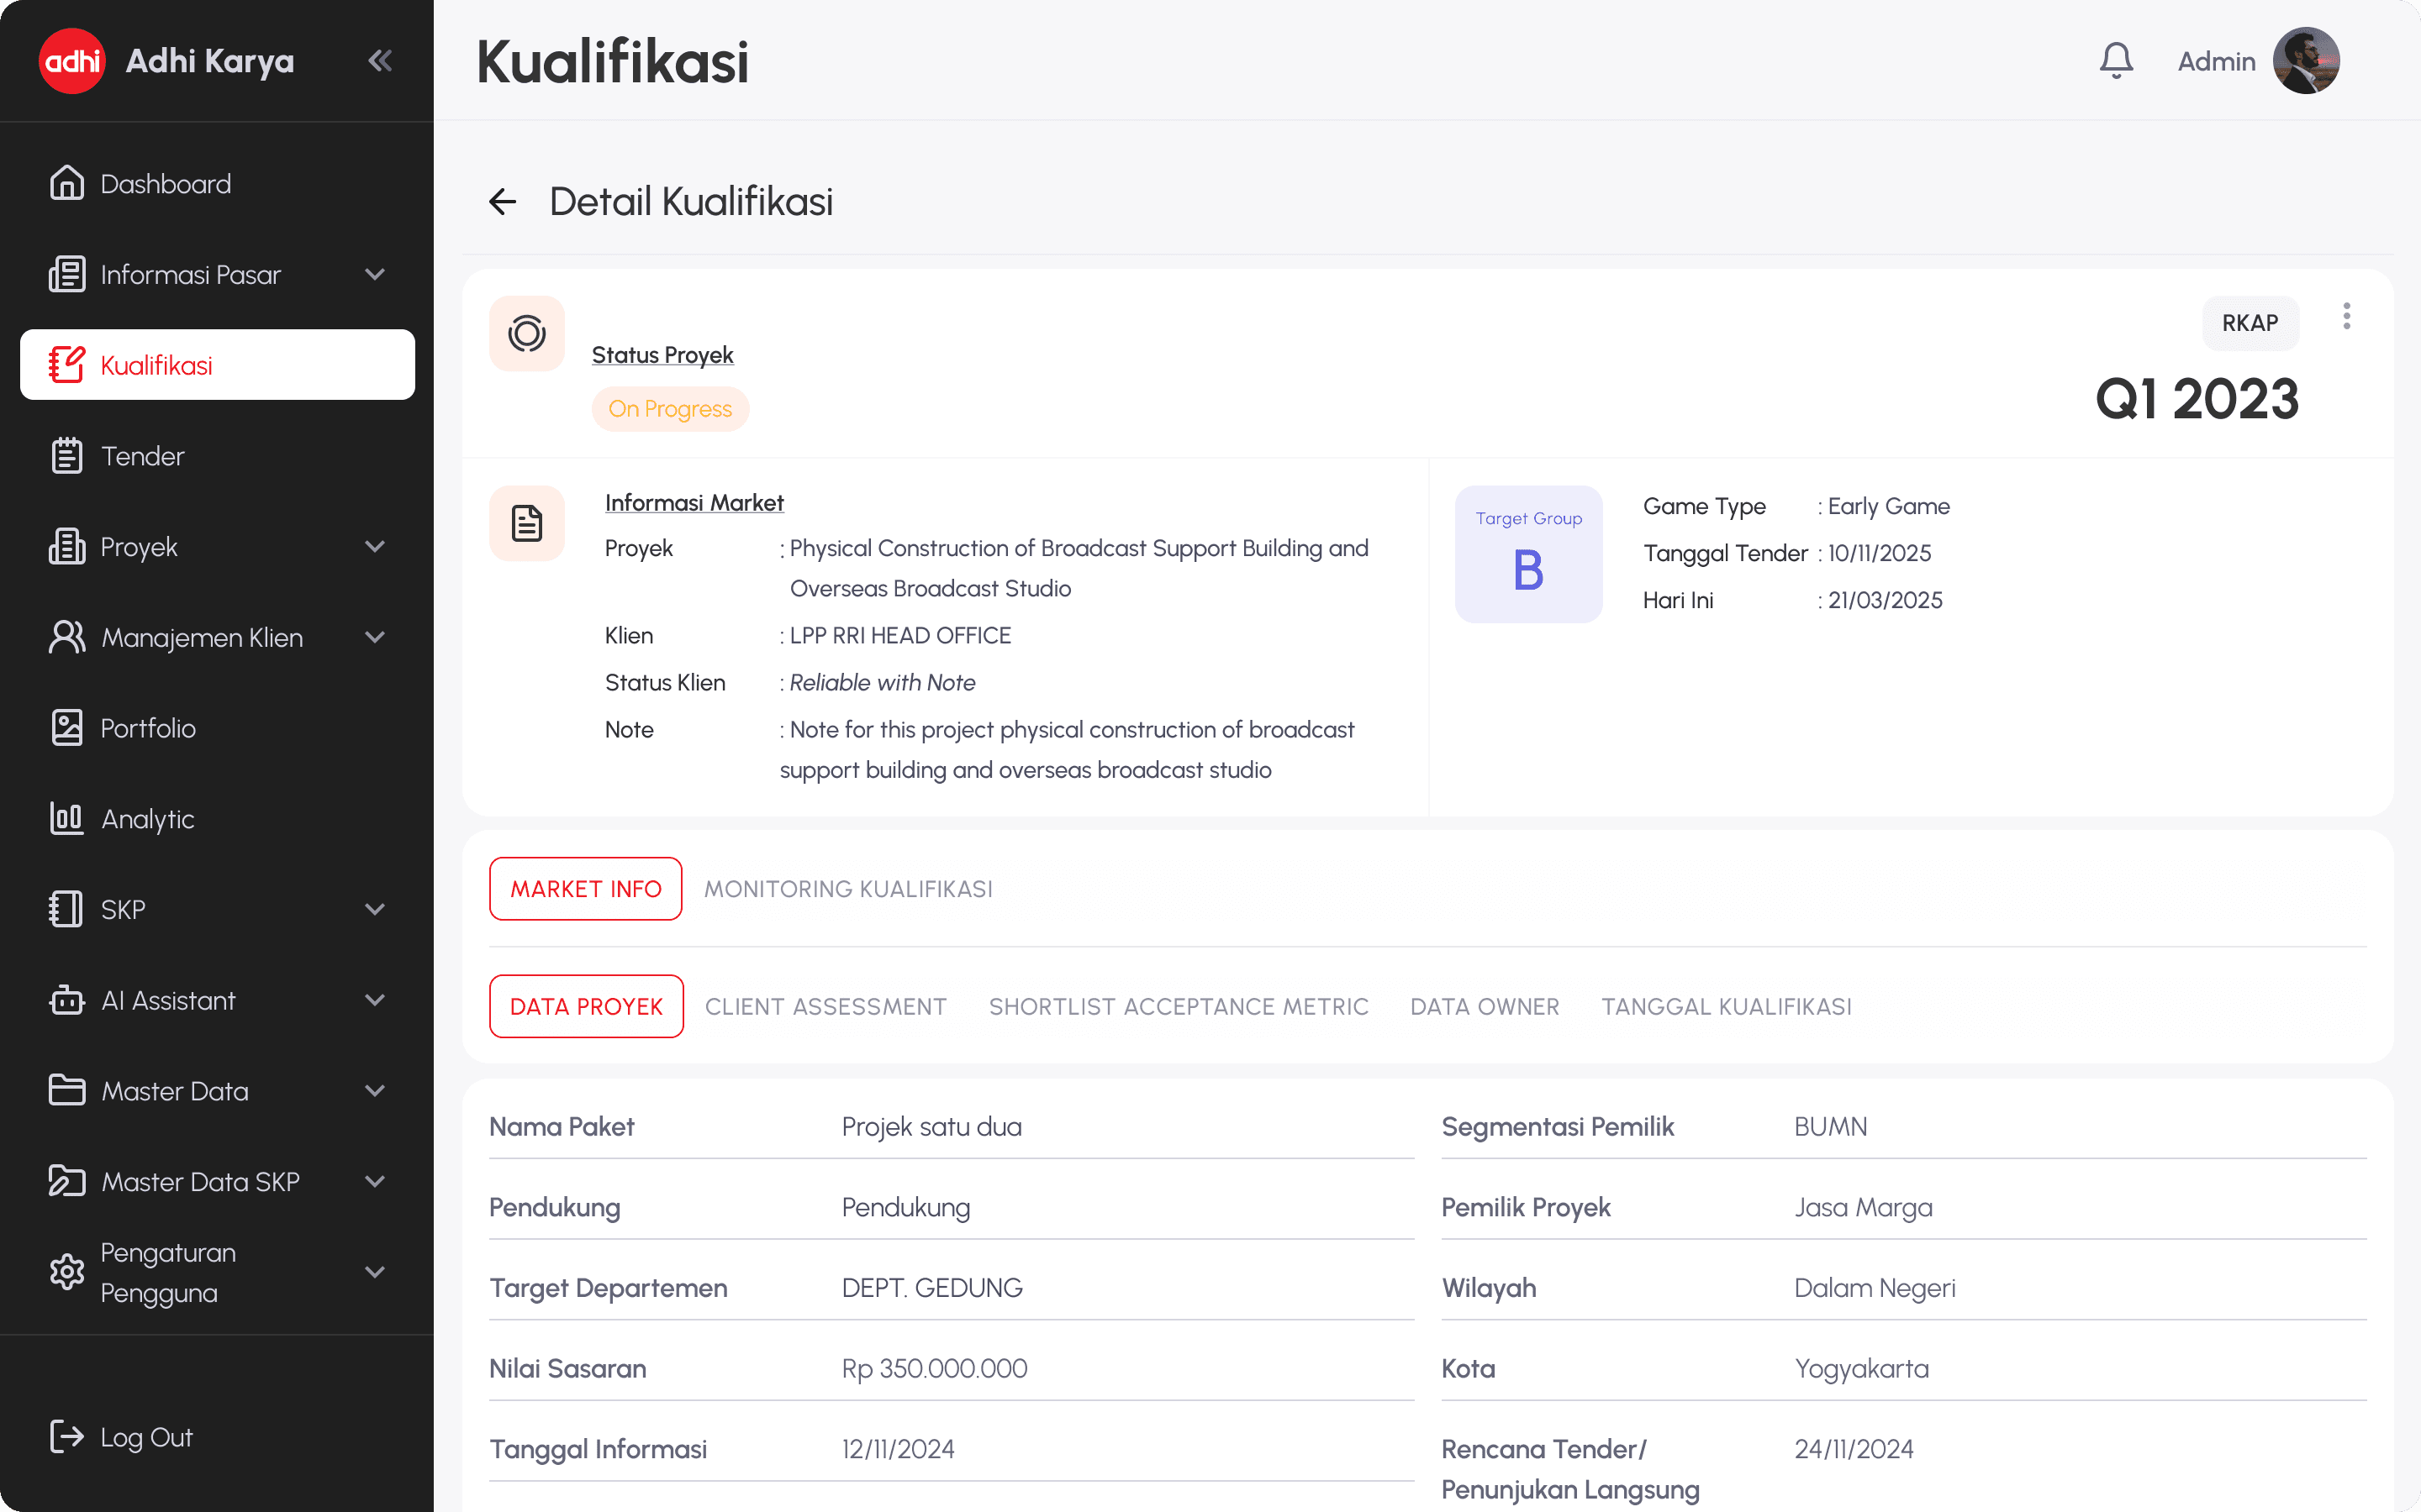This screenshot has width=2421, height=1512.
Task: Expand the Manajemen Klien menu chevron
Action: pyautogui.click(x=375, y=637)
